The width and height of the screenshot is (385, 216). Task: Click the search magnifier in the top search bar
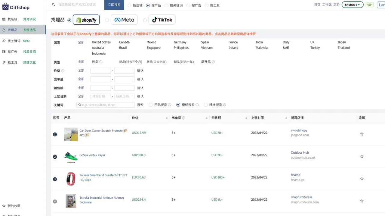[54, 5]
